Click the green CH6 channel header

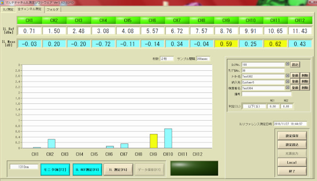(x=153, y=20)
